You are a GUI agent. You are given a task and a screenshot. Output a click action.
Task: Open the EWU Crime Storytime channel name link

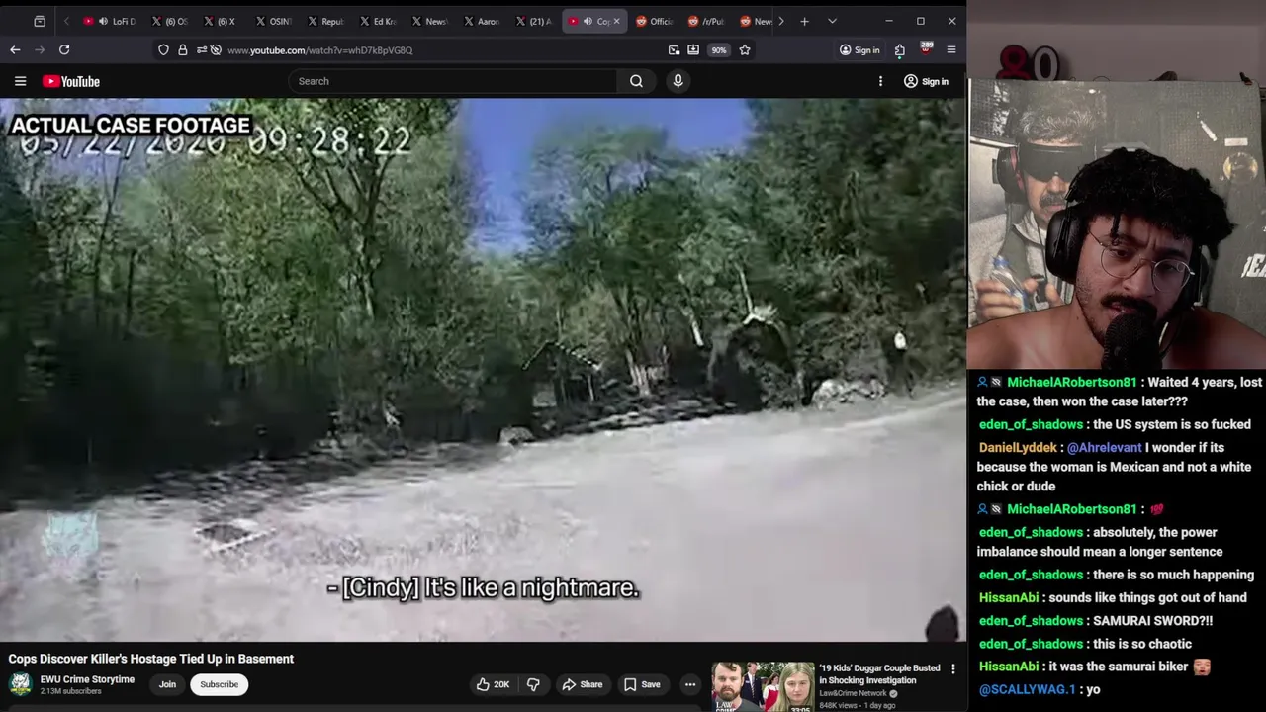click(x=87, y=679)
